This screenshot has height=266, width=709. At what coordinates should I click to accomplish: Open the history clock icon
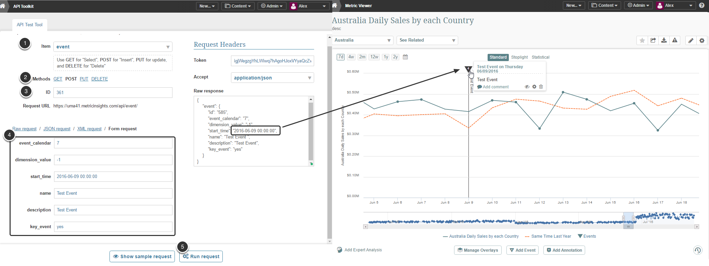pyautogui.click(x=698, y=250)
